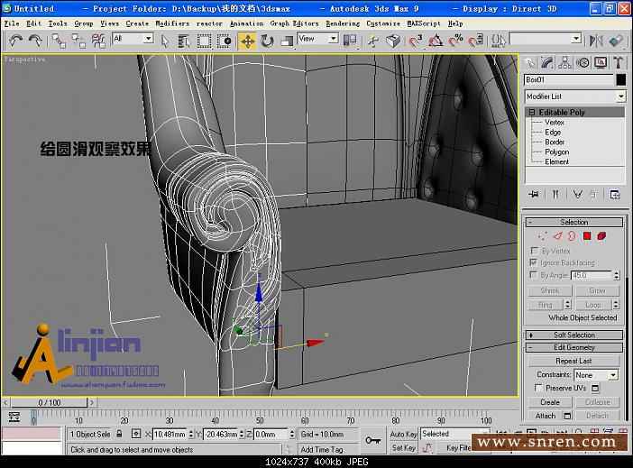Screen dimensions: 633x468
Task: Click the Pin Stack icon
Action: [x=534, y=194]
